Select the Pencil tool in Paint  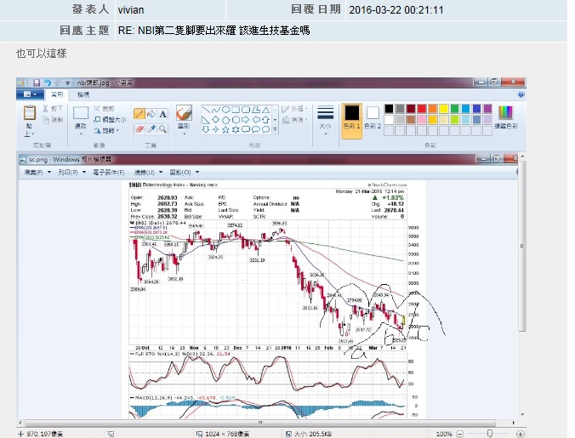click(x=139, y=114)
